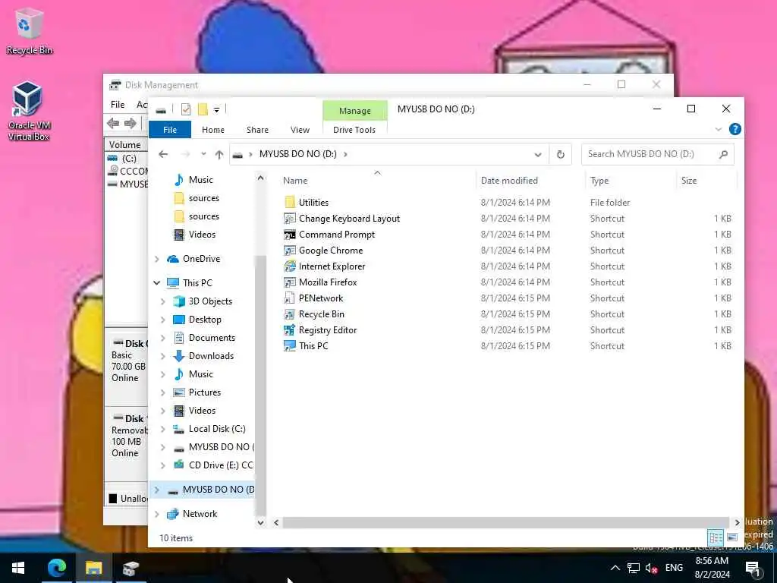
Task: Open the address bar history dropdown
Action: coord(538,154)
